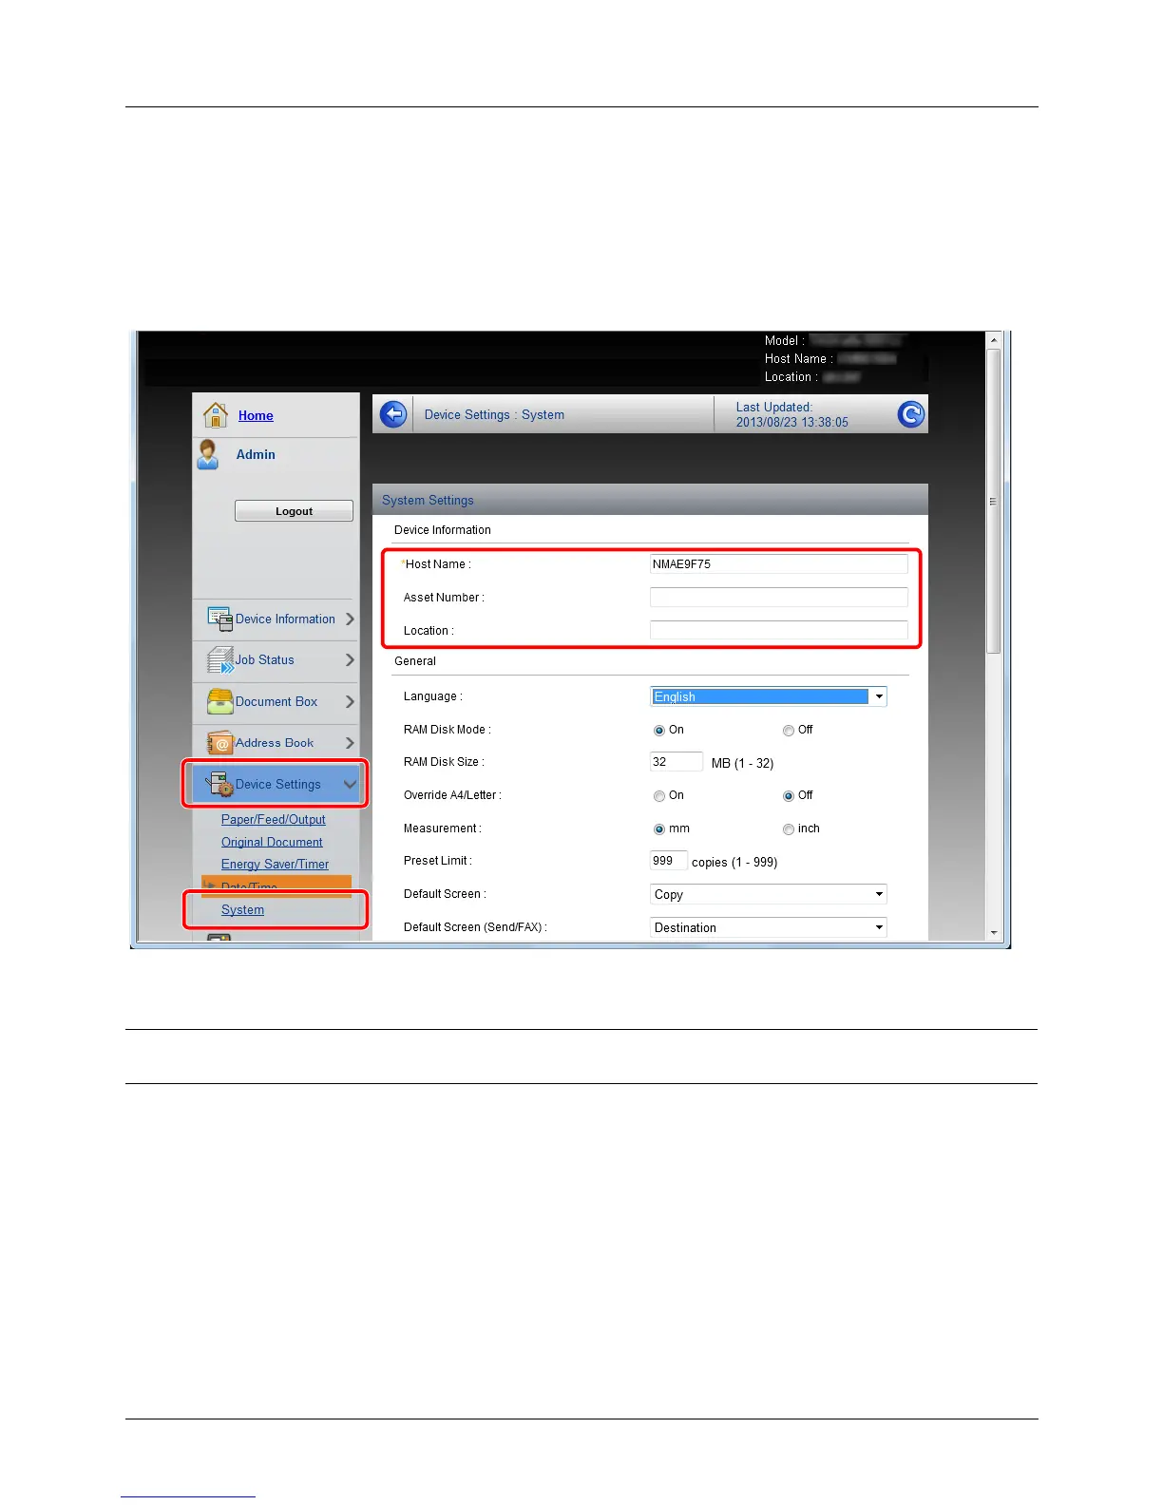Expand the Address Book chevron
Image resolution: width=1163 pixels, height=1505 pixels.
click(350, 743)
